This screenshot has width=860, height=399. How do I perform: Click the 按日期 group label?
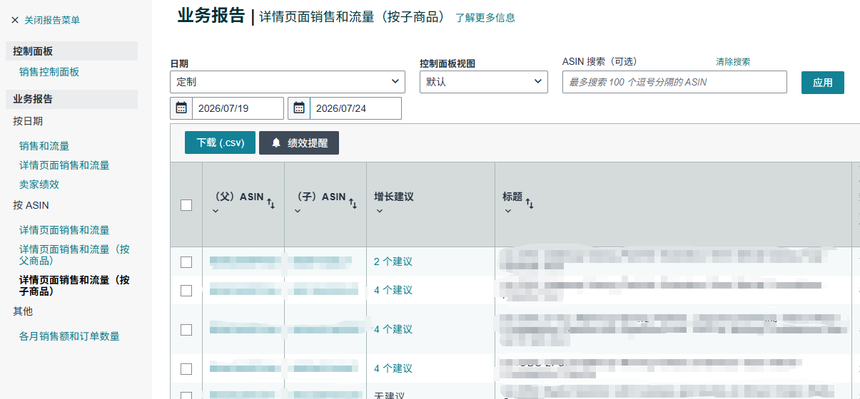(28, 121)
